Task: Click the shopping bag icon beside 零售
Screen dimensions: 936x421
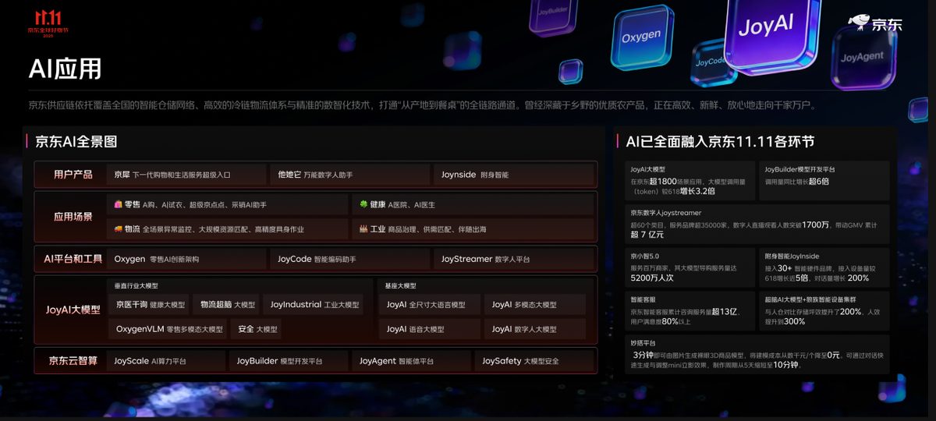Action: 118,204
